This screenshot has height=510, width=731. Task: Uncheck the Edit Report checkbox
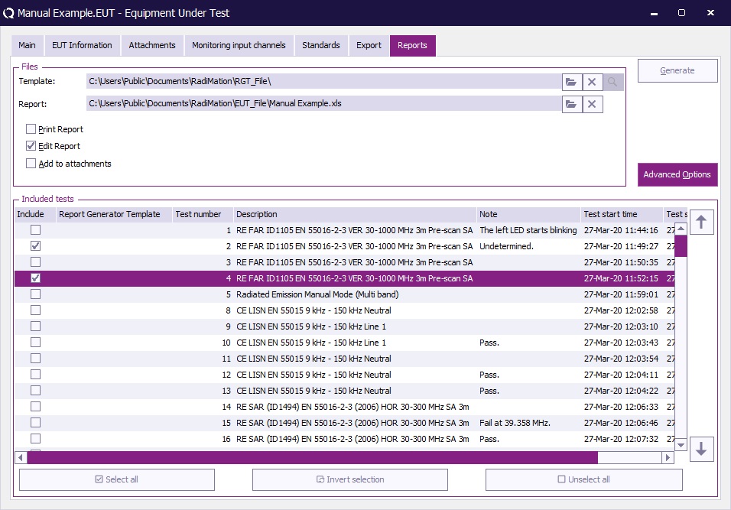31,146
